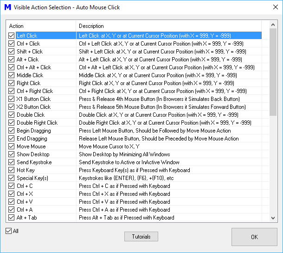This screenshot has height=253, width=283.
Task: Toggle the Begin Dragging checkbox
Action: click(12, 131)
